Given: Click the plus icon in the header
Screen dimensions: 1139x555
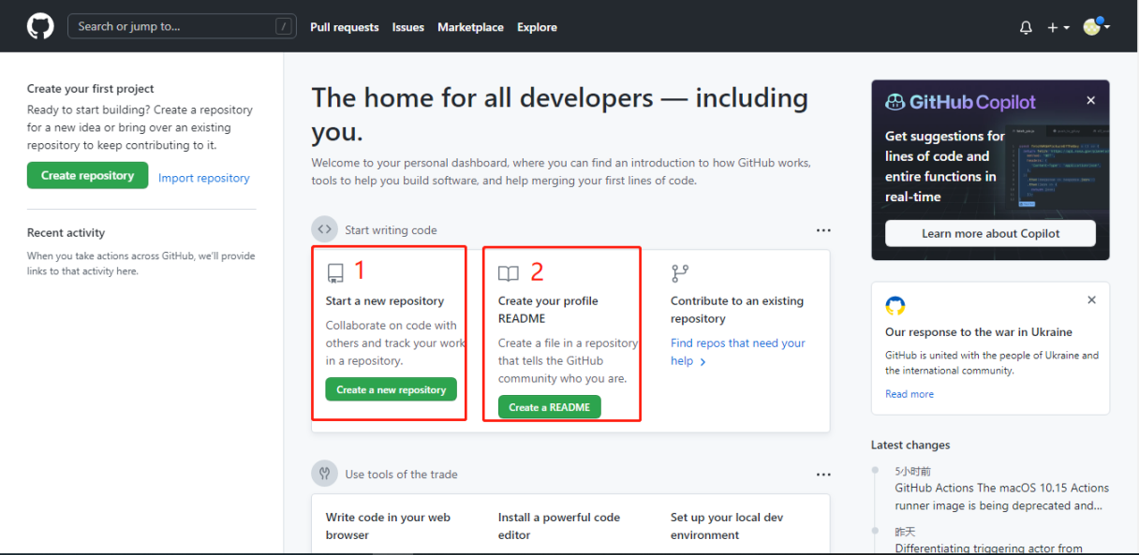Looking at the screenshot, I should point(1052,26).
